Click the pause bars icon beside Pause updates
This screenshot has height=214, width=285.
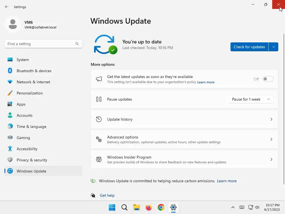click(99, 99)
